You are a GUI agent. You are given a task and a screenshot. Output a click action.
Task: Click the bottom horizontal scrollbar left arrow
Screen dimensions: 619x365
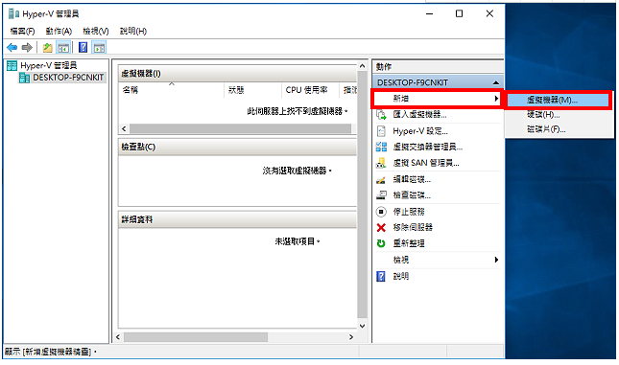coord(118,337)
